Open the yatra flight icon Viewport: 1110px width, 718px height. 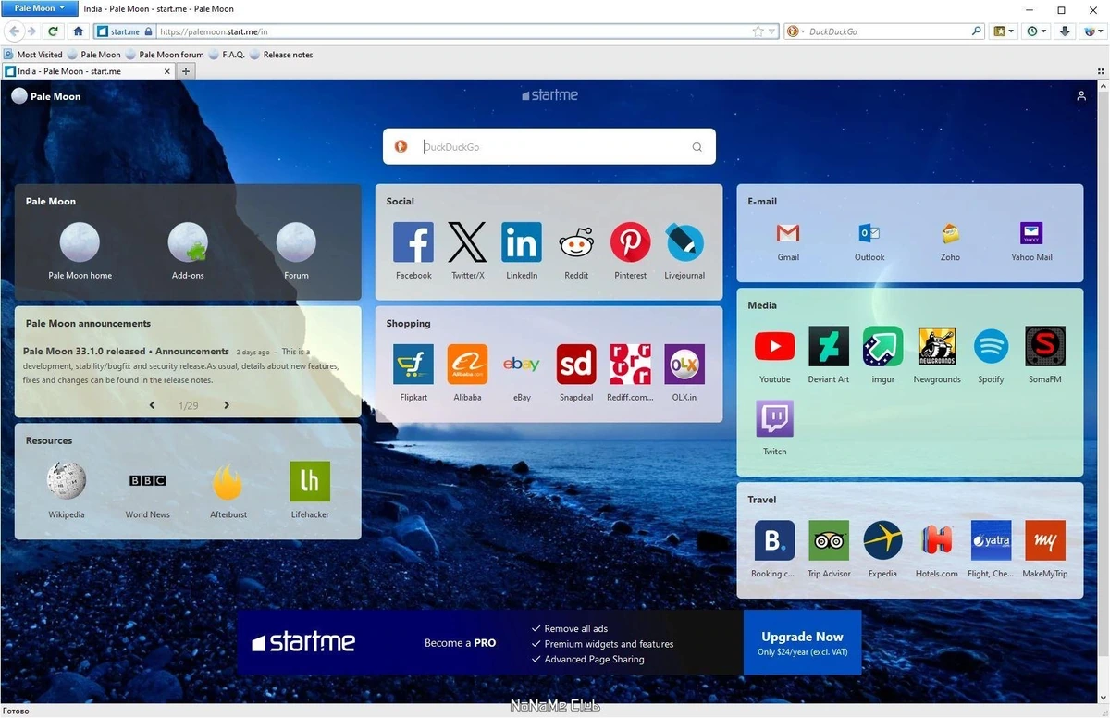(991, 540)
